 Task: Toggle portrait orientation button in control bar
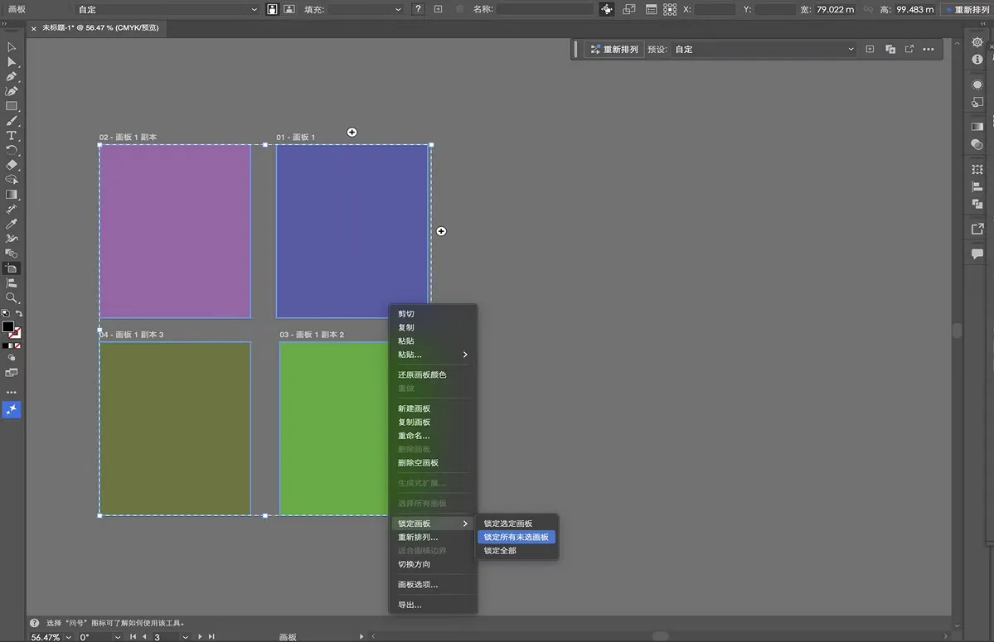[272, 9]
